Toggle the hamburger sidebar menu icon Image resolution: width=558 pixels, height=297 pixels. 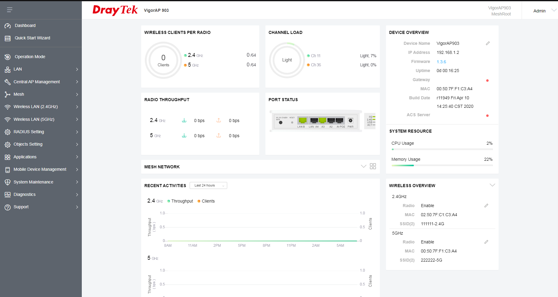(x=10, y=10)
